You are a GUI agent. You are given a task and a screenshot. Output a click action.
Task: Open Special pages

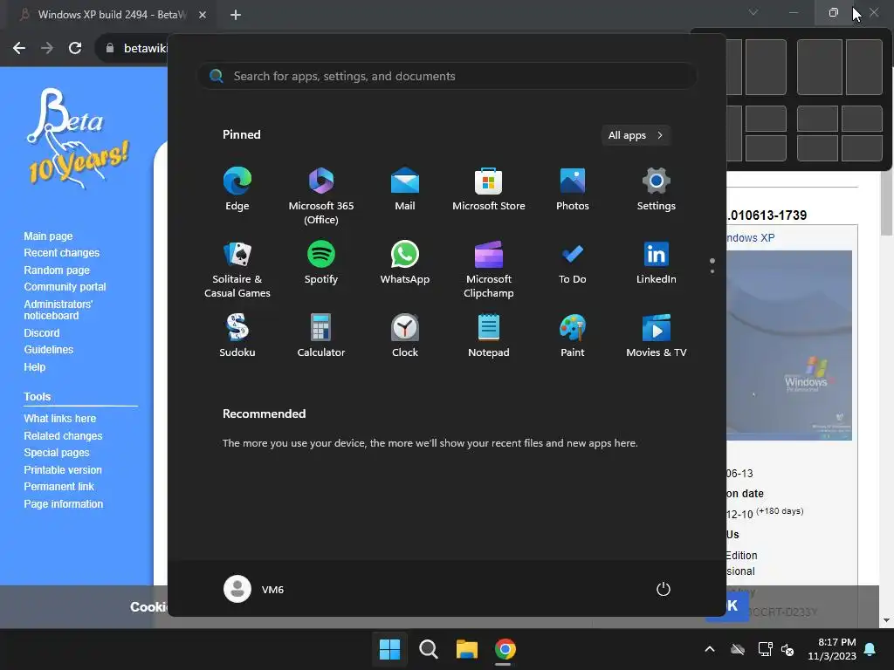[57, 453]
